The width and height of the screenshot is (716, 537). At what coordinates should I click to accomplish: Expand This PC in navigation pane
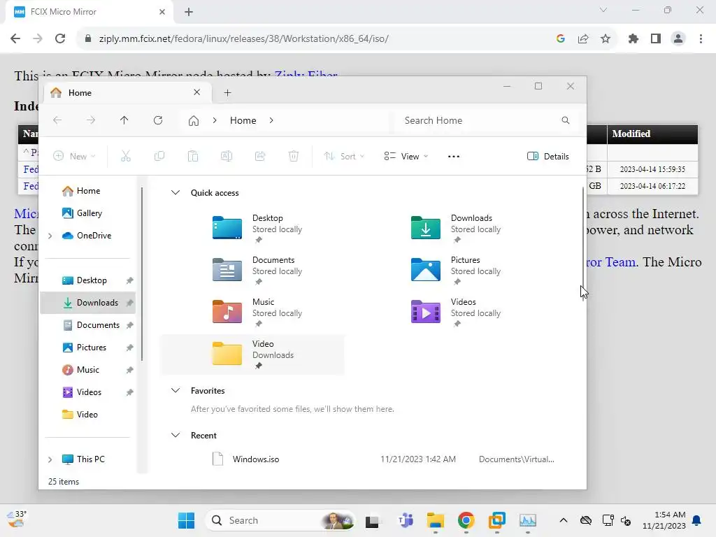click(x=50, y=459)
